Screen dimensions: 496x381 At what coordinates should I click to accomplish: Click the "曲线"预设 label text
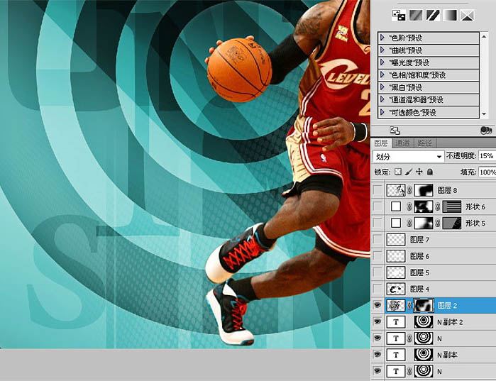click(406, 50)
